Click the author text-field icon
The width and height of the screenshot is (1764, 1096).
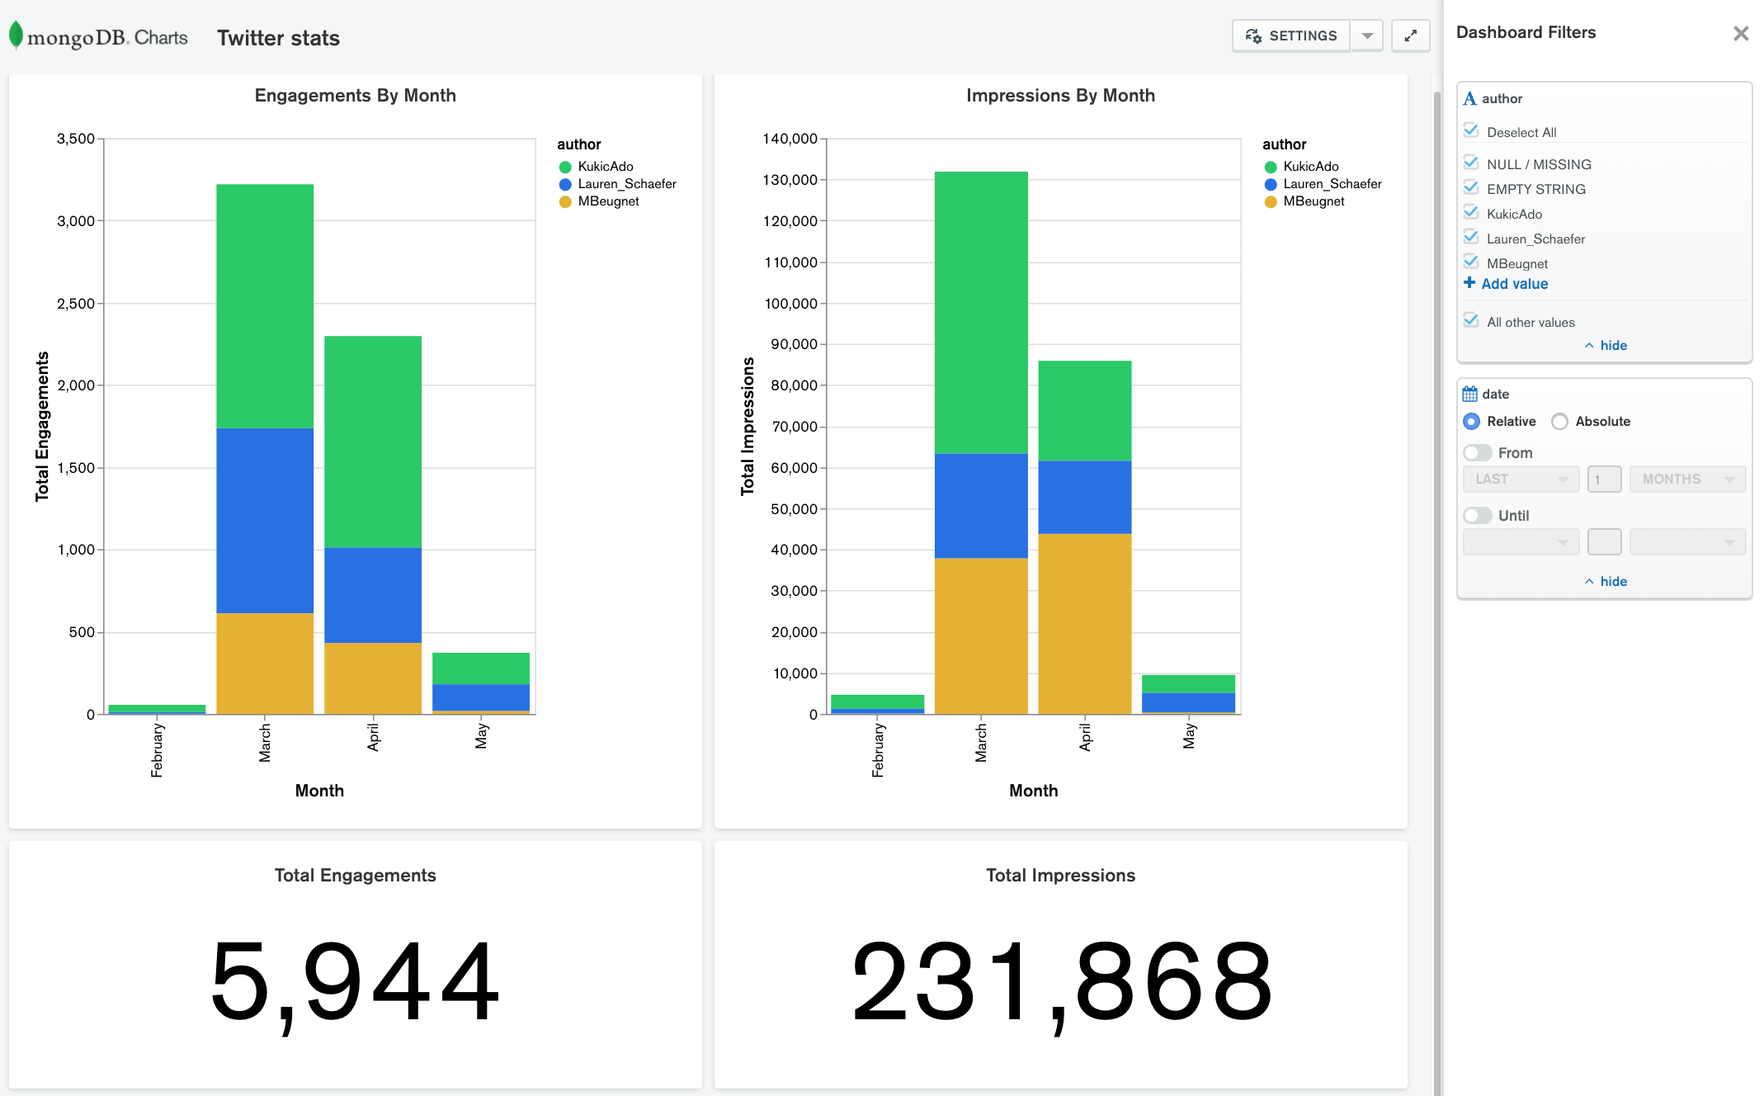click(x=1469, y=99)
